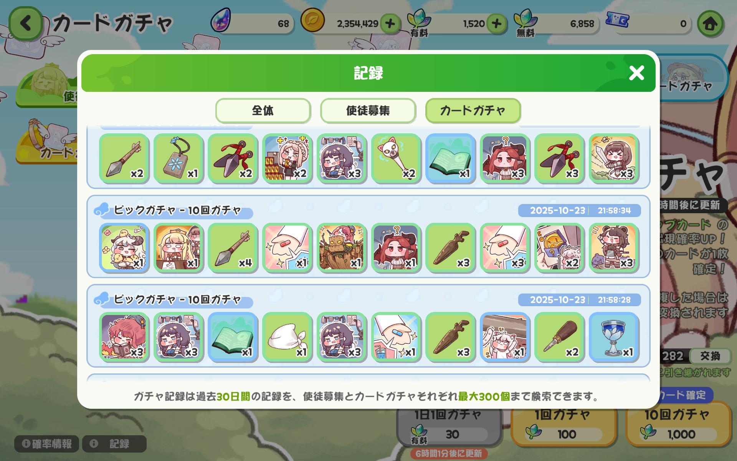Click the screwdriver awl item x2
Image resolution: width=737 pixels, height=461 pixels.
[559, 337]
